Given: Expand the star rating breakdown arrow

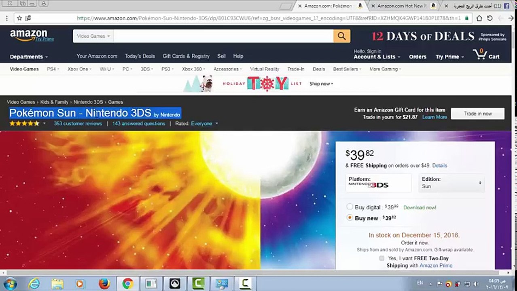Looking at the screenshot, I should coord(44,124).
